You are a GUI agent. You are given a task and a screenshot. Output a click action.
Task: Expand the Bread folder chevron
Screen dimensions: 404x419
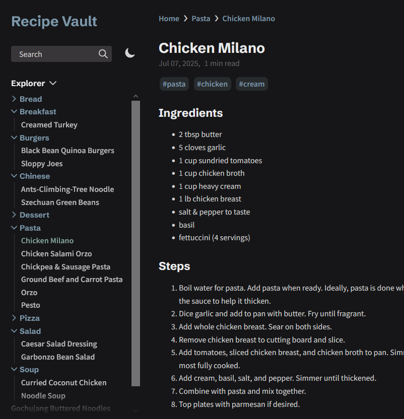pyautogui.click(x=14, y=99)
